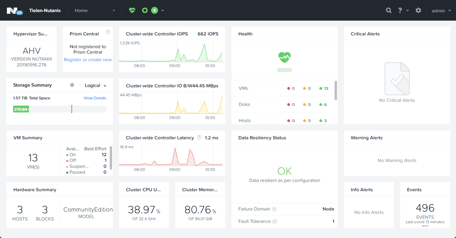
Task: Click the yellow status dot in the Disks health row
Action: 305,105
